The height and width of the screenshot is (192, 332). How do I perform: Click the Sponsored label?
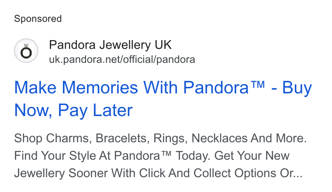38,19
